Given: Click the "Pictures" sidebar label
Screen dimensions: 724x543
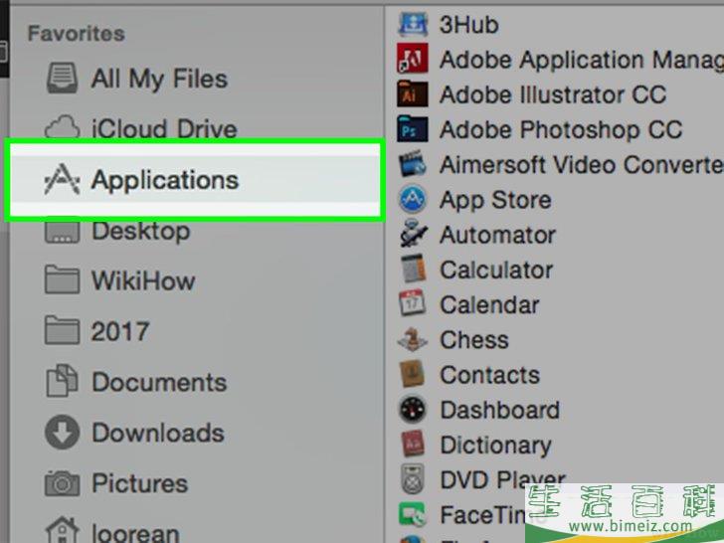Looking at the screenshot, I should click(140, 483).
